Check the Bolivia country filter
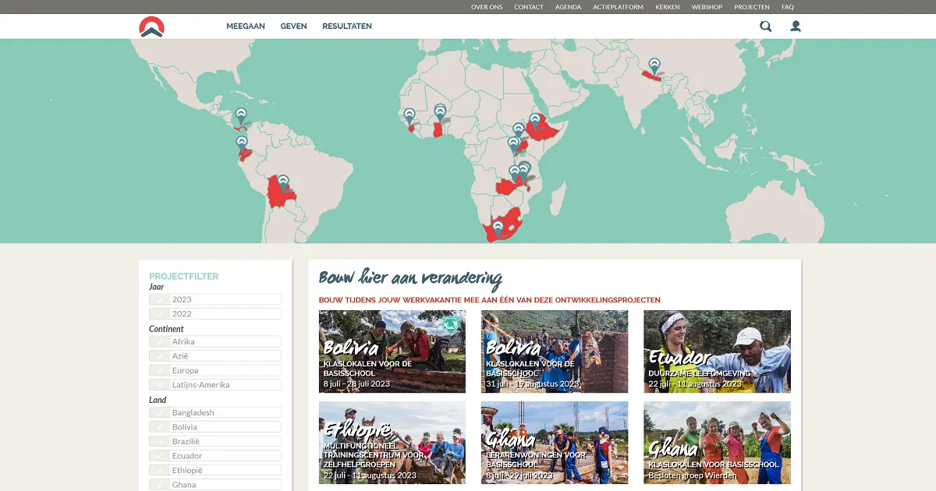 point(160,427)
